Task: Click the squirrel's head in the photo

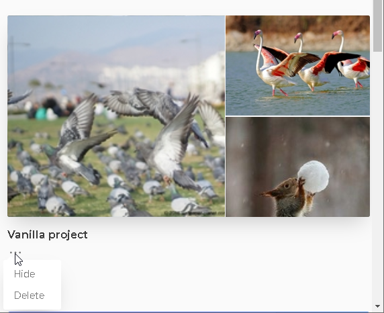Action: [283, 189]
